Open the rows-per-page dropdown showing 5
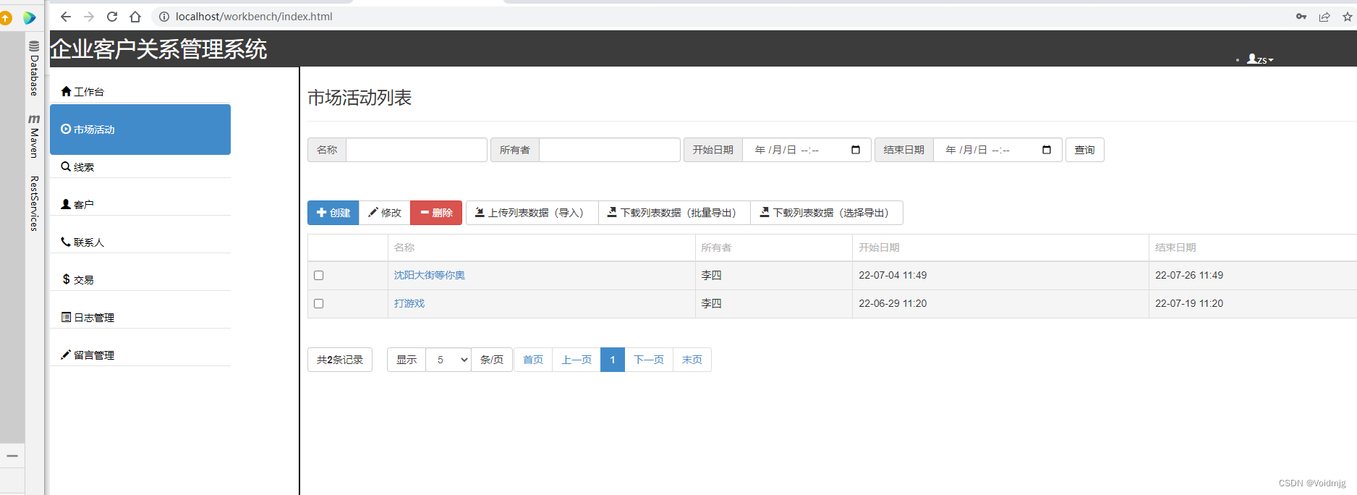 [x=448, y=360]
